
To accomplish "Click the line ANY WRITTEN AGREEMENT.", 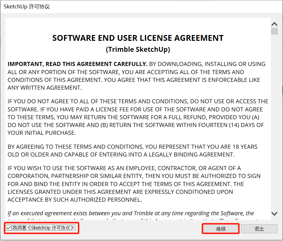I will click(45, 88).
